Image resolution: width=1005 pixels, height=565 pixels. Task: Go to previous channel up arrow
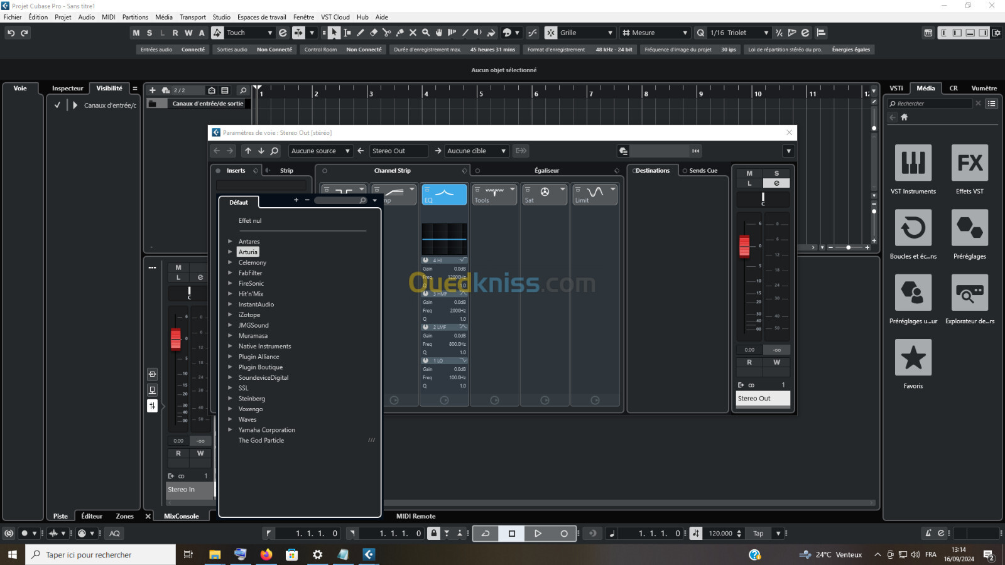click(248, 151)
